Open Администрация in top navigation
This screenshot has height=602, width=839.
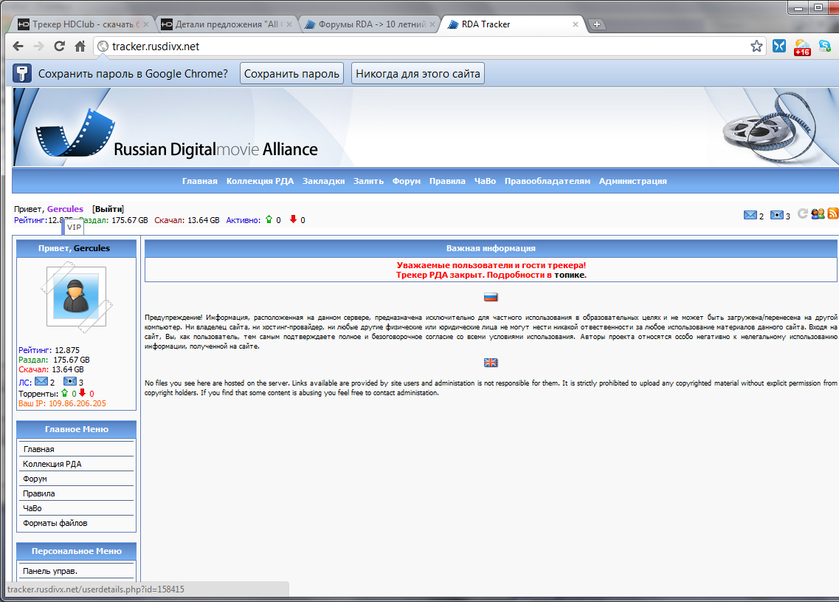point(633,181)
